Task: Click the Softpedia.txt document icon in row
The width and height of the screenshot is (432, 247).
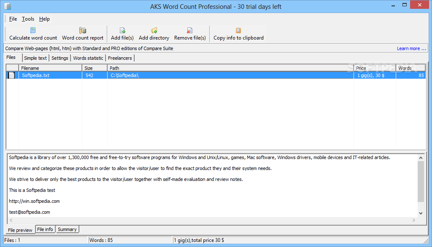Action: (x=11, y=75)
